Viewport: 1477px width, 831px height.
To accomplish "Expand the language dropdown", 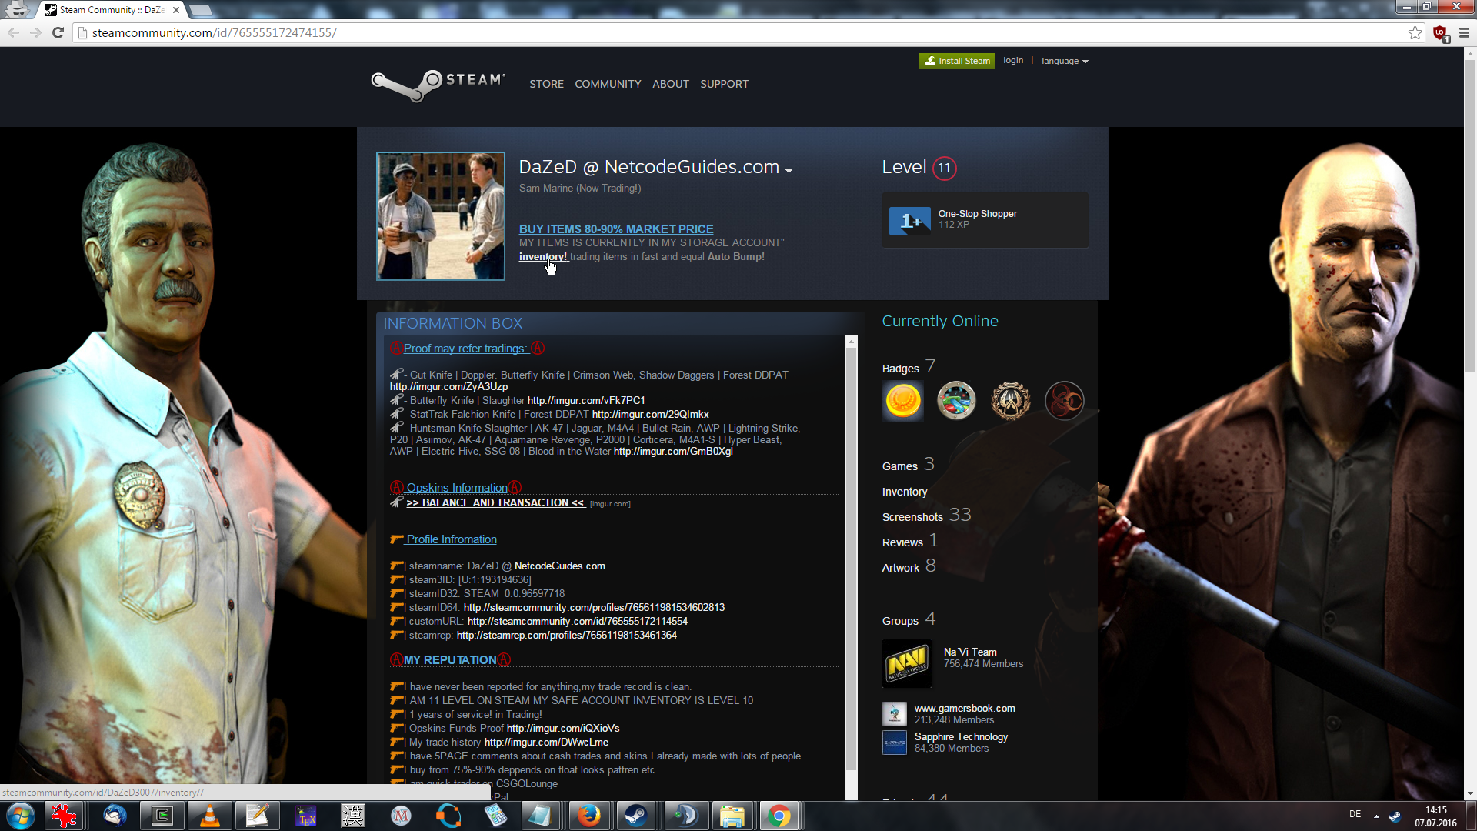I will click(1065, 61).
